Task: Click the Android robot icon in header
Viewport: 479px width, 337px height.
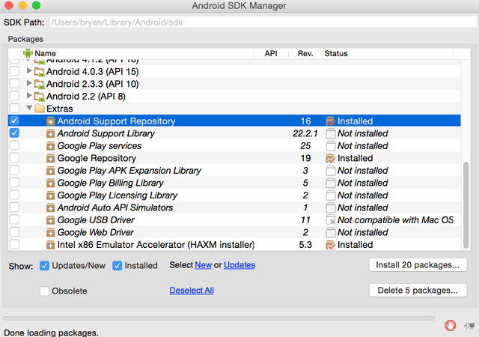Action: click(x=28, y=53)
